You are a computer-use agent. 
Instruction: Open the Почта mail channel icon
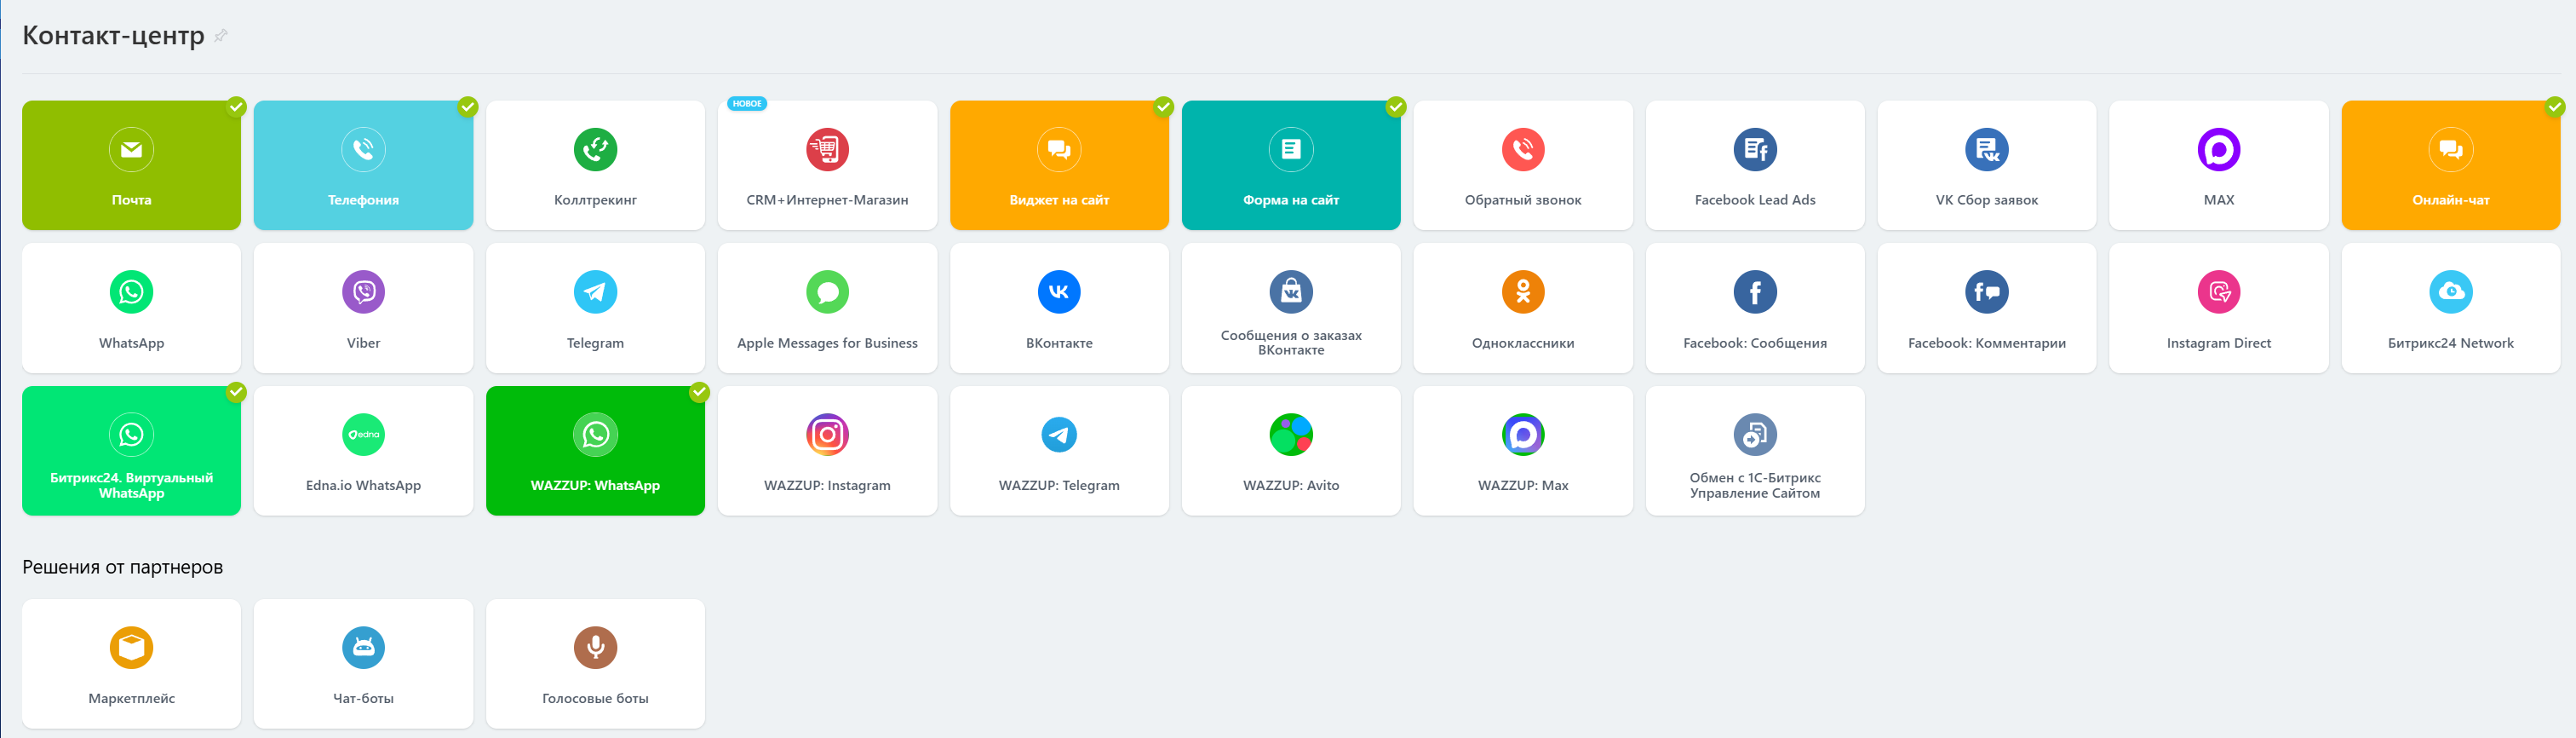(x=131, y=150)
